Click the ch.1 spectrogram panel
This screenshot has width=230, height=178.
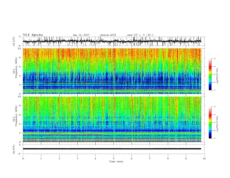click(112, 71)
